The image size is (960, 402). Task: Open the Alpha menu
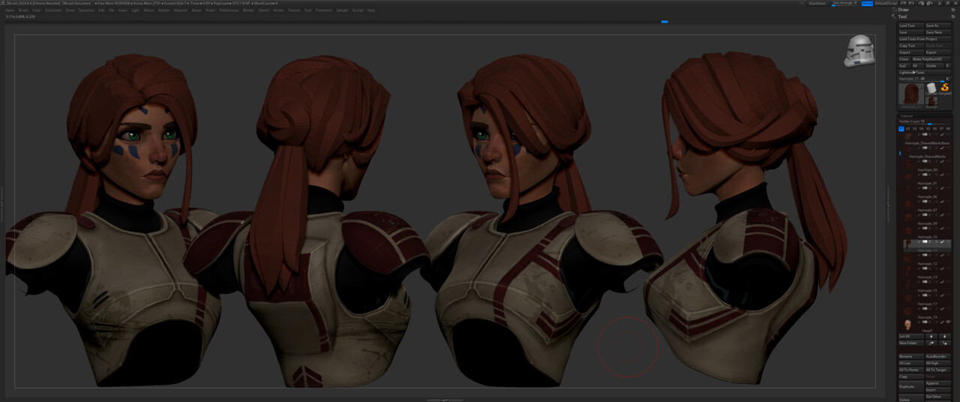pyautogui.click(x=10, y=10)
